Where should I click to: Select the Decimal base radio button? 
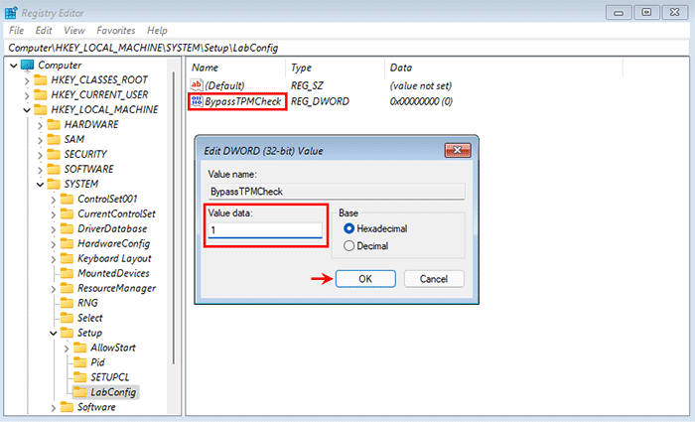point(348,245)
